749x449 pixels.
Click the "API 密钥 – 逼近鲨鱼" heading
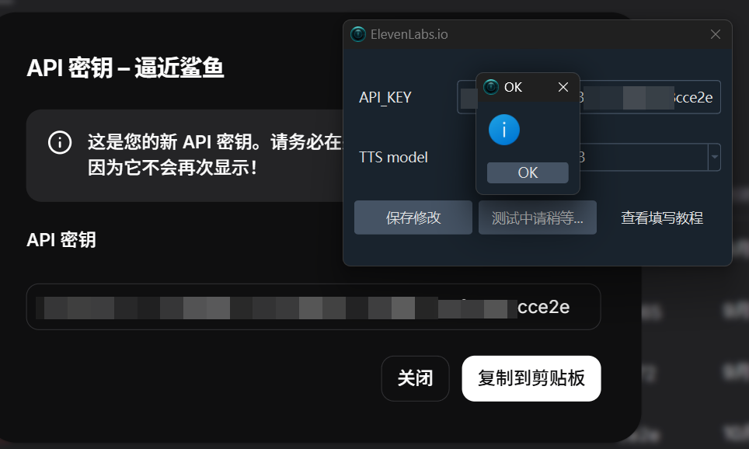125,68
